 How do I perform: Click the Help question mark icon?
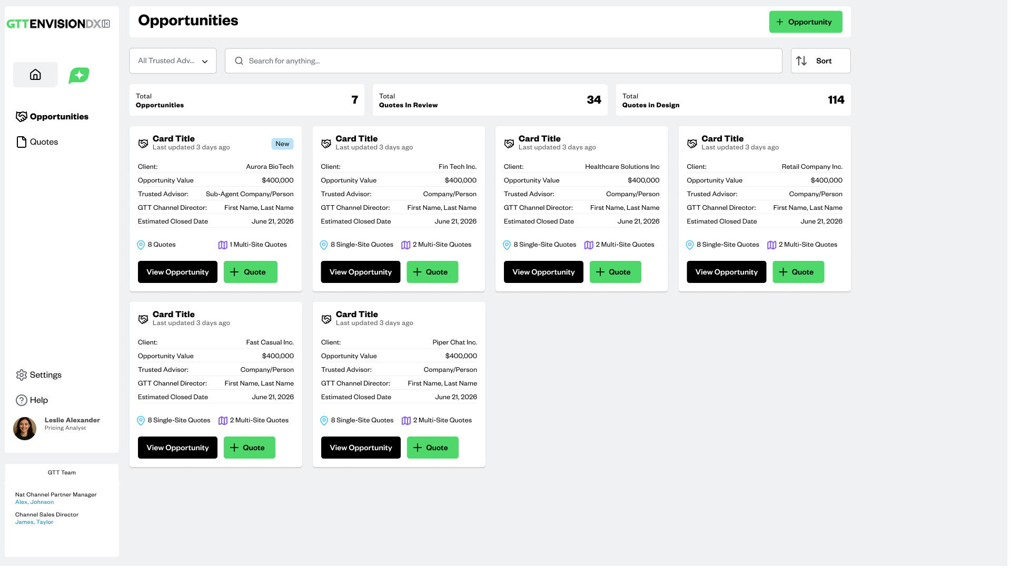point(22,400)
